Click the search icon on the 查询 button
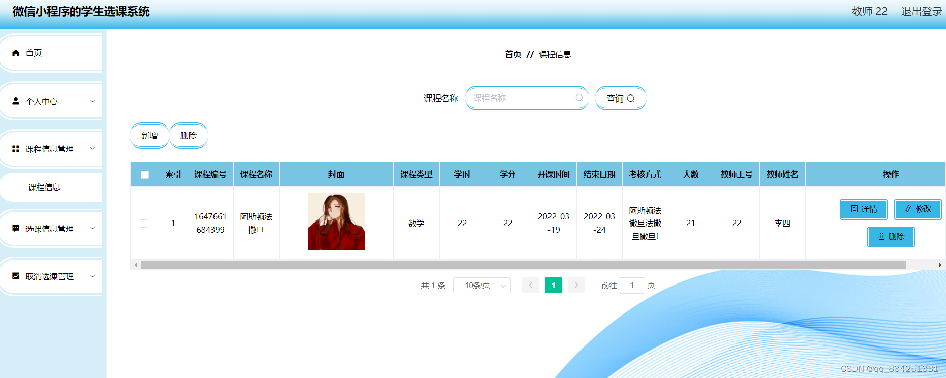The width and height of the screenshot is (946, 378). pos(631,99)
